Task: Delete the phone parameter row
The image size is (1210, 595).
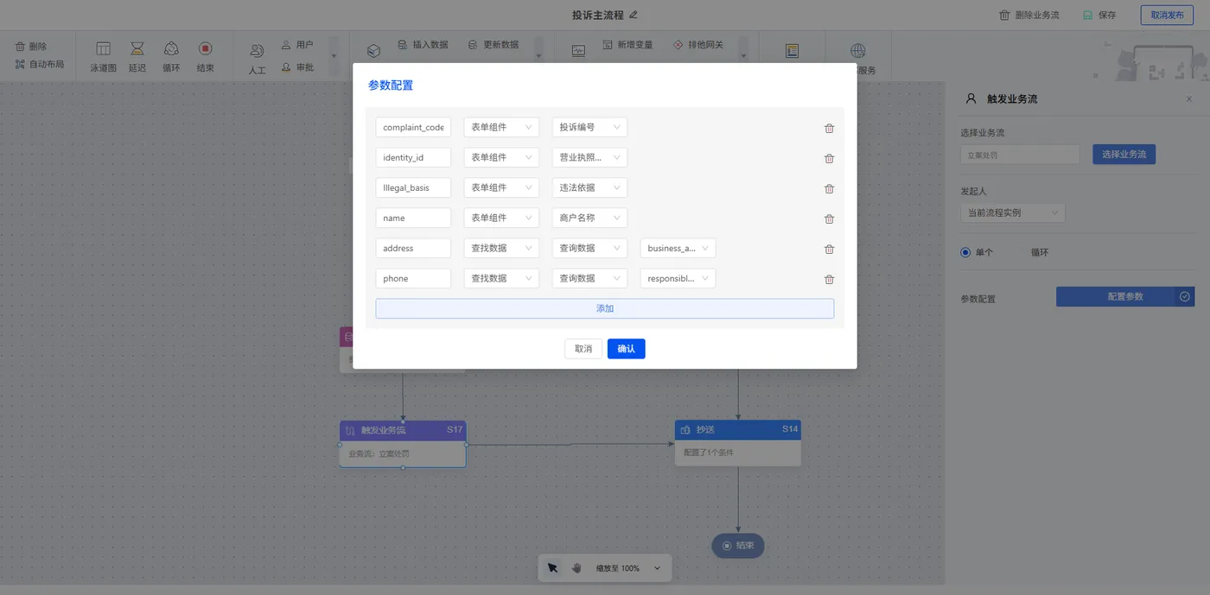Action: pyautogui.click(x=829, y=279)
